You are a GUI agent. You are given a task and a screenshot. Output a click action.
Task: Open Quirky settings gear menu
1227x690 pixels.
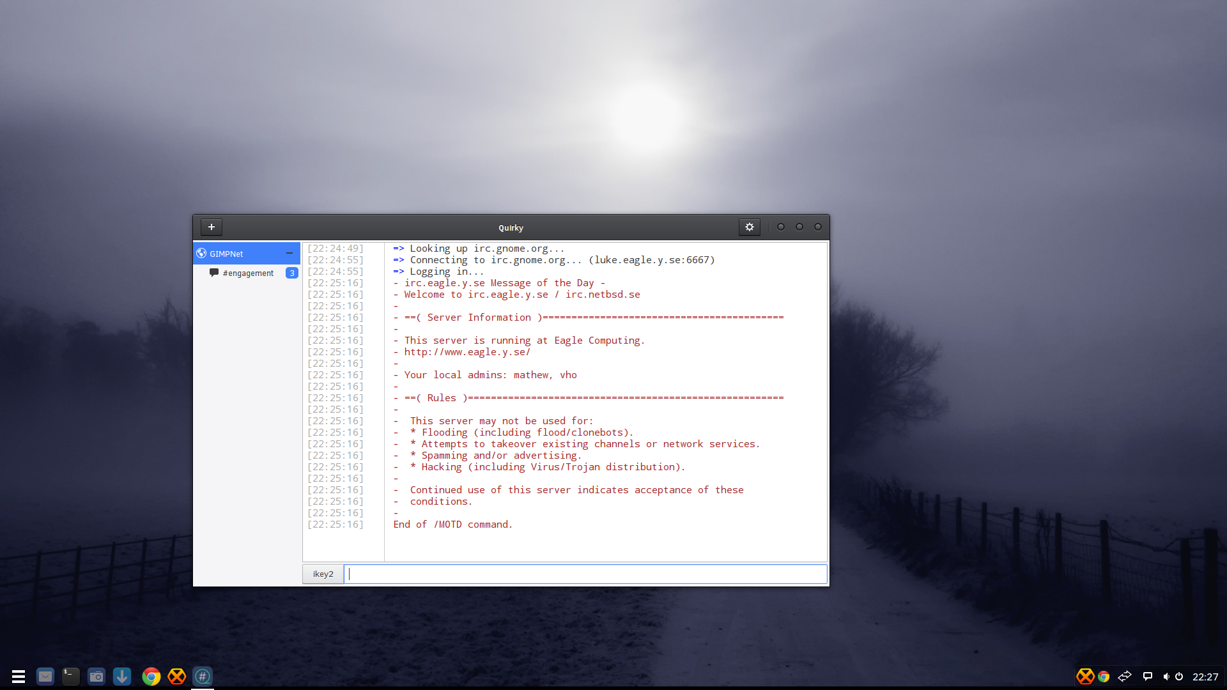[x=750, y=227]
